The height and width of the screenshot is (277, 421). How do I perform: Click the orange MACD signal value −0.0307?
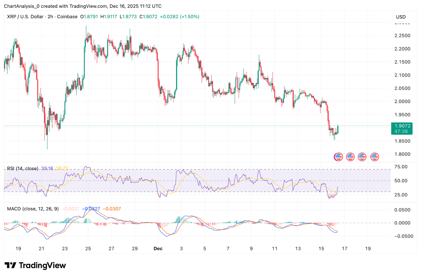click(112, 209)
